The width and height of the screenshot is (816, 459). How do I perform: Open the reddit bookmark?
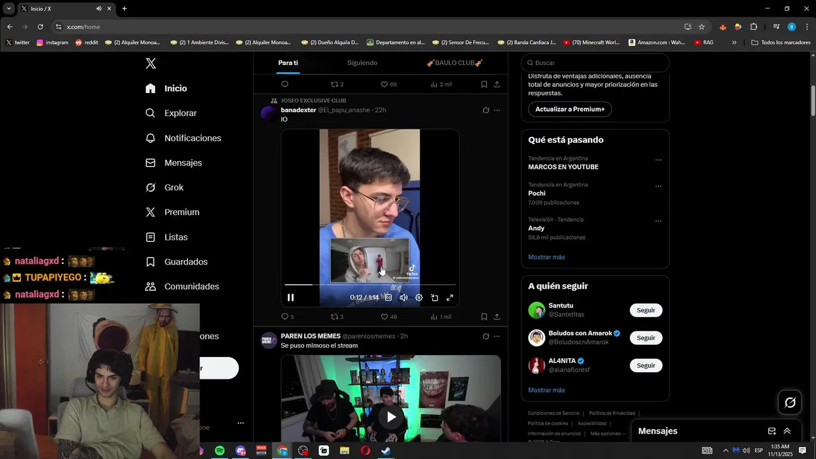click(87, 43)
